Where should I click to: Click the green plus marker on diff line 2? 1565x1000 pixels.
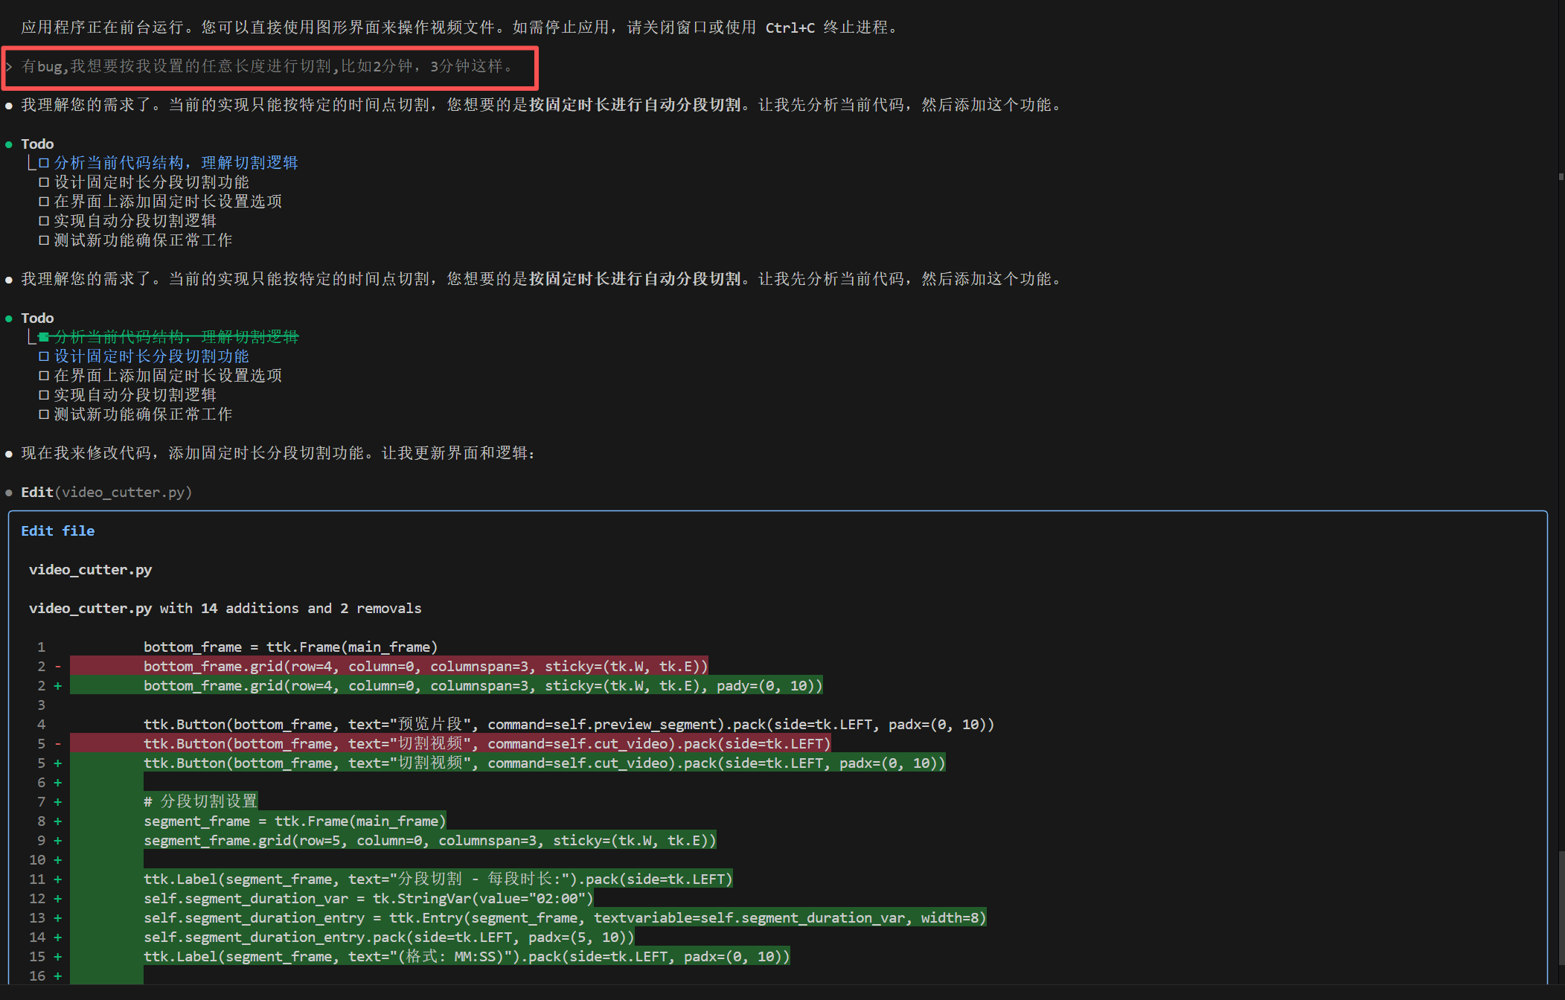pos(57,685)
